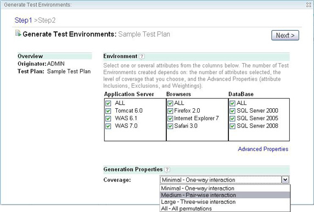
Task: Click the Coverage: label
Action: [x=117, y=180]
